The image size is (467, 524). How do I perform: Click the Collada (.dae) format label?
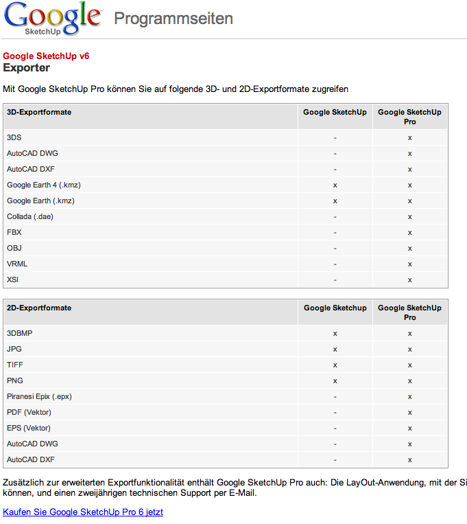click(x=30, y=216)
